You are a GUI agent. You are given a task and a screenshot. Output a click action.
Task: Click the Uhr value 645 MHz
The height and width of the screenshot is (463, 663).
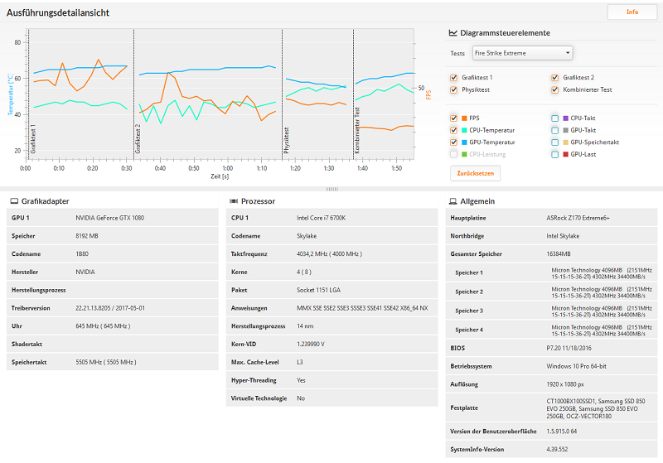[103, 326]
